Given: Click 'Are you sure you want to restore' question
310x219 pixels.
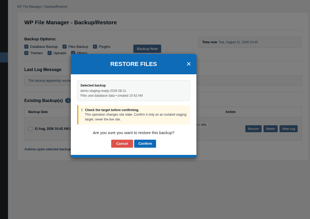Looking at the screenshot, I should point(133,133).
